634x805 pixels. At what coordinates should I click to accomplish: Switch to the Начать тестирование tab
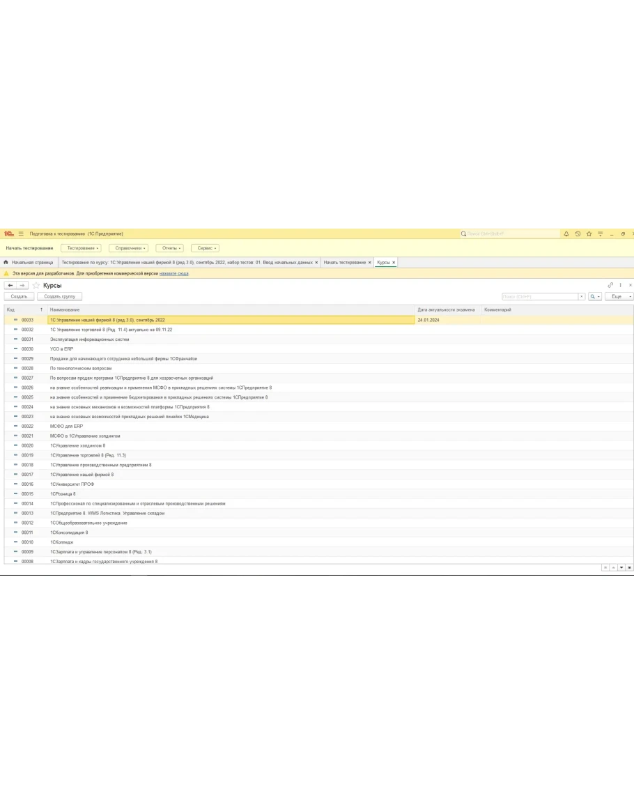click(345, 263)
